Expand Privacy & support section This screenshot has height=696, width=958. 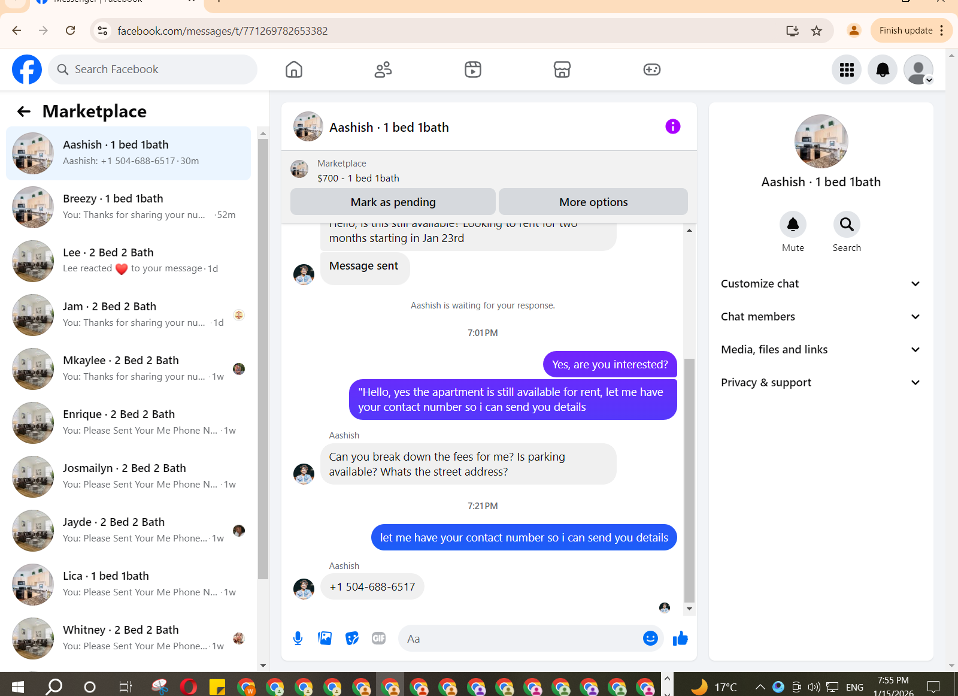(820, 383)
